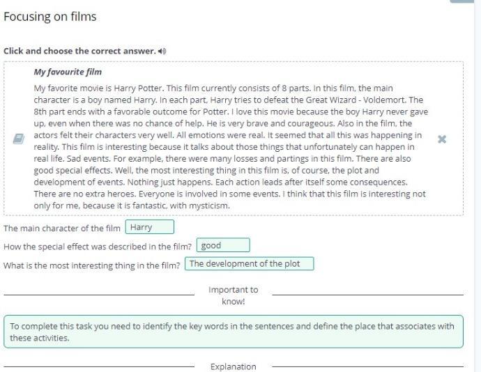This screenshot has width=481, height=372.
Task: Click "Click and choose the correct answer" instruction
Action: 79,52
